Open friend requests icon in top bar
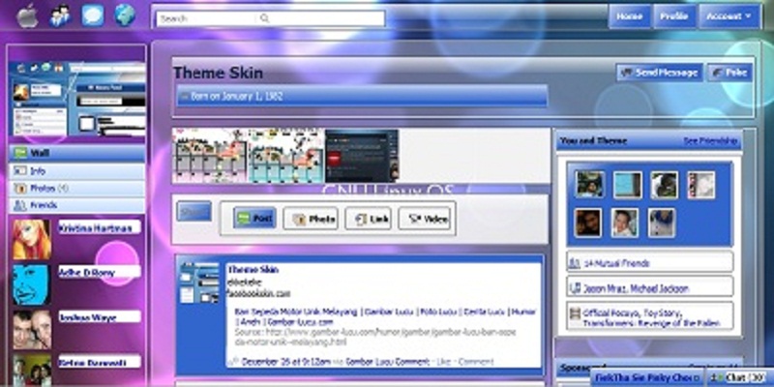The image size is (774, 387). 60,16
